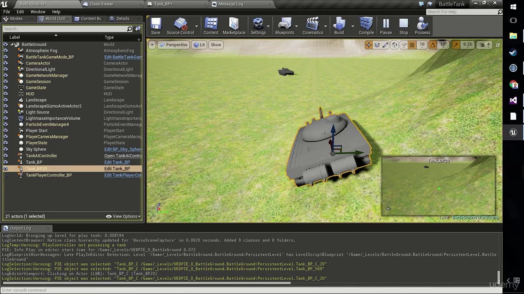Click Open TankAIController link
524x294 pixels.
click(x=123, y=156)
